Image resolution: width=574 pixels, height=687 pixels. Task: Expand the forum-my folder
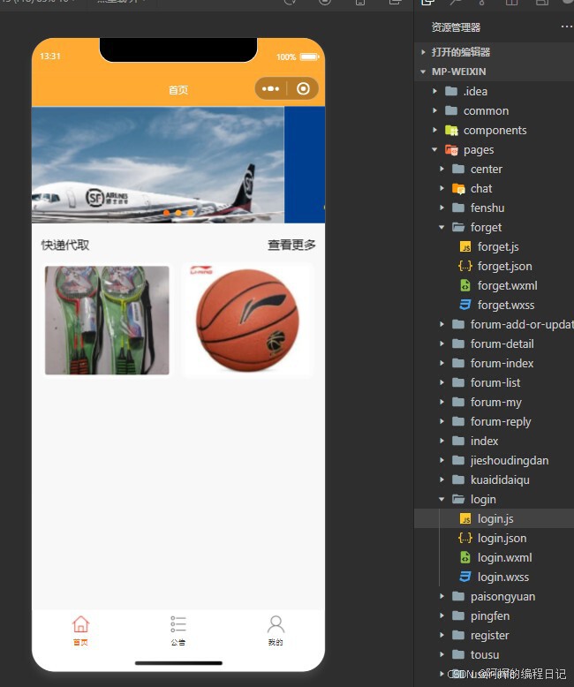coord(494,402)
